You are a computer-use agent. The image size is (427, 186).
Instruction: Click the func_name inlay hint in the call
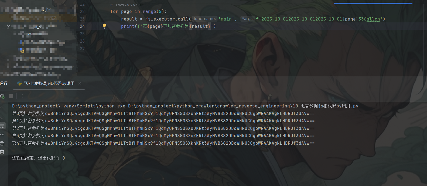[x=205, y=19]
